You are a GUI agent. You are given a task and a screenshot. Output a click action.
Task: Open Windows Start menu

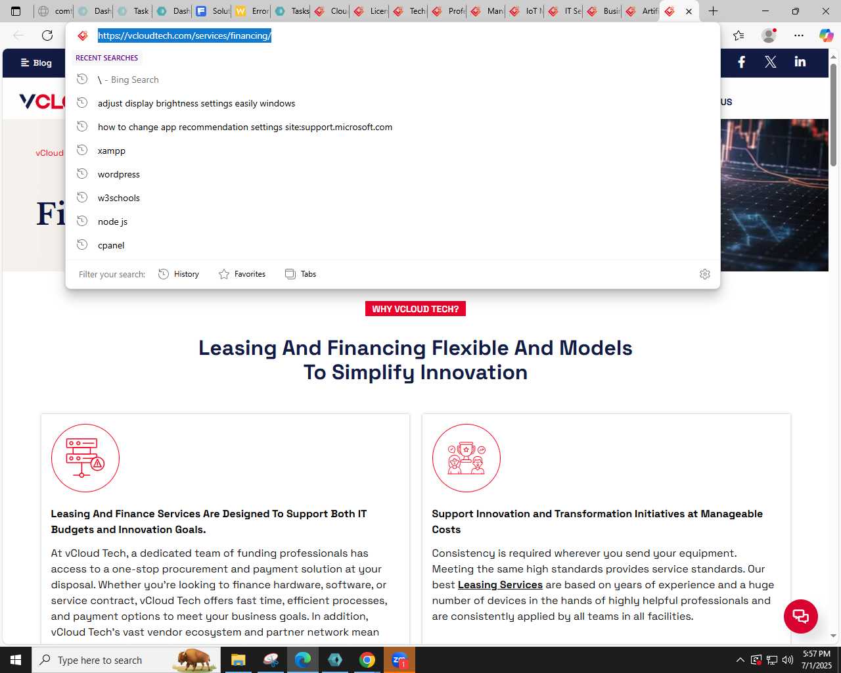(16, 660)
